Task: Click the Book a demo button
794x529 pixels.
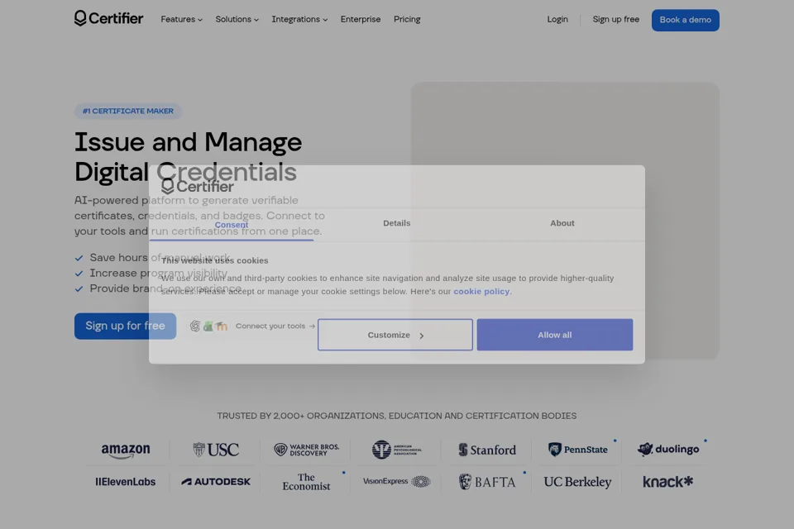Action: coord(685,20)
